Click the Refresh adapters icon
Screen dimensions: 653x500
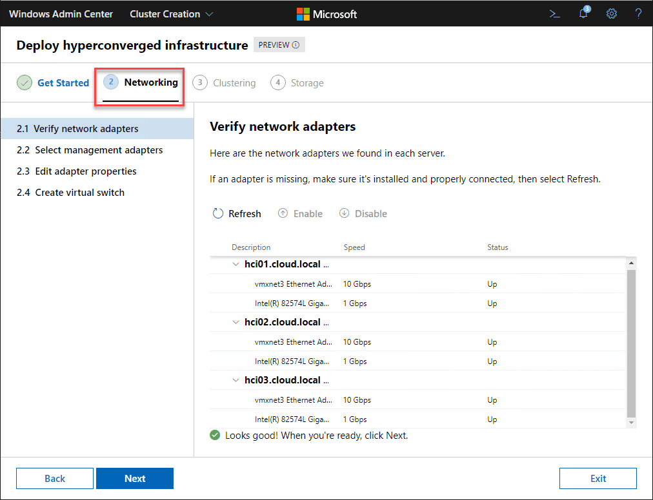pyautogui.click(x=218, y=213)
